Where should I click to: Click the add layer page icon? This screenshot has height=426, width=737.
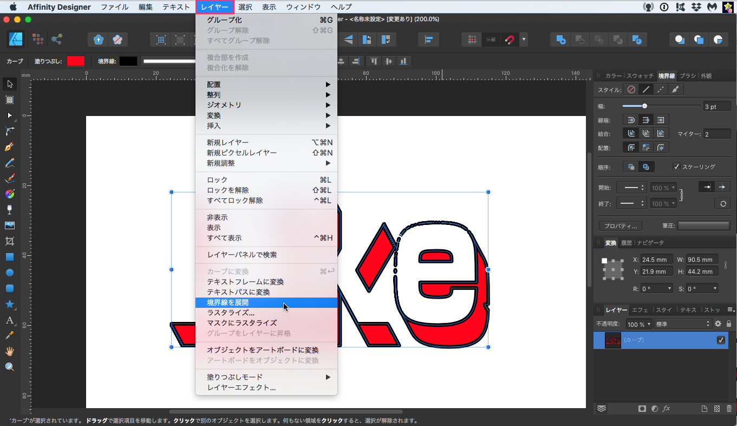[x=705, y=409]
